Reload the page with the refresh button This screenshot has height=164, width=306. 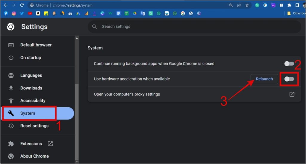pos(22,5)
